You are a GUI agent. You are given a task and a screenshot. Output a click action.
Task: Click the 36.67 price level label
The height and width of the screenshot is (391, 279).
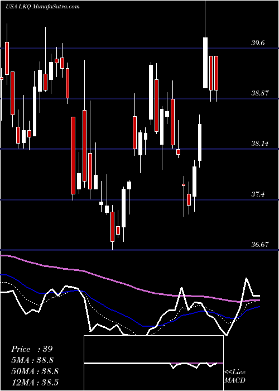260,245
